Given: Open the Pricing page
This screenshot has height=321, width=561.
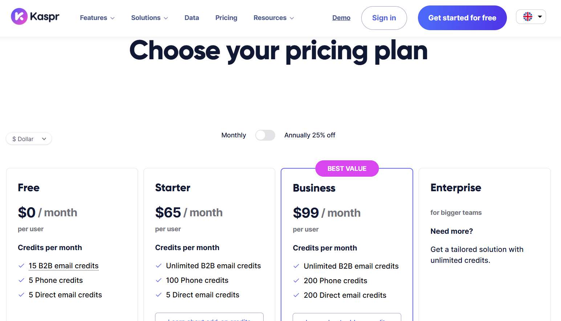Looking at the screenshot, I should [x=226, y=17].
